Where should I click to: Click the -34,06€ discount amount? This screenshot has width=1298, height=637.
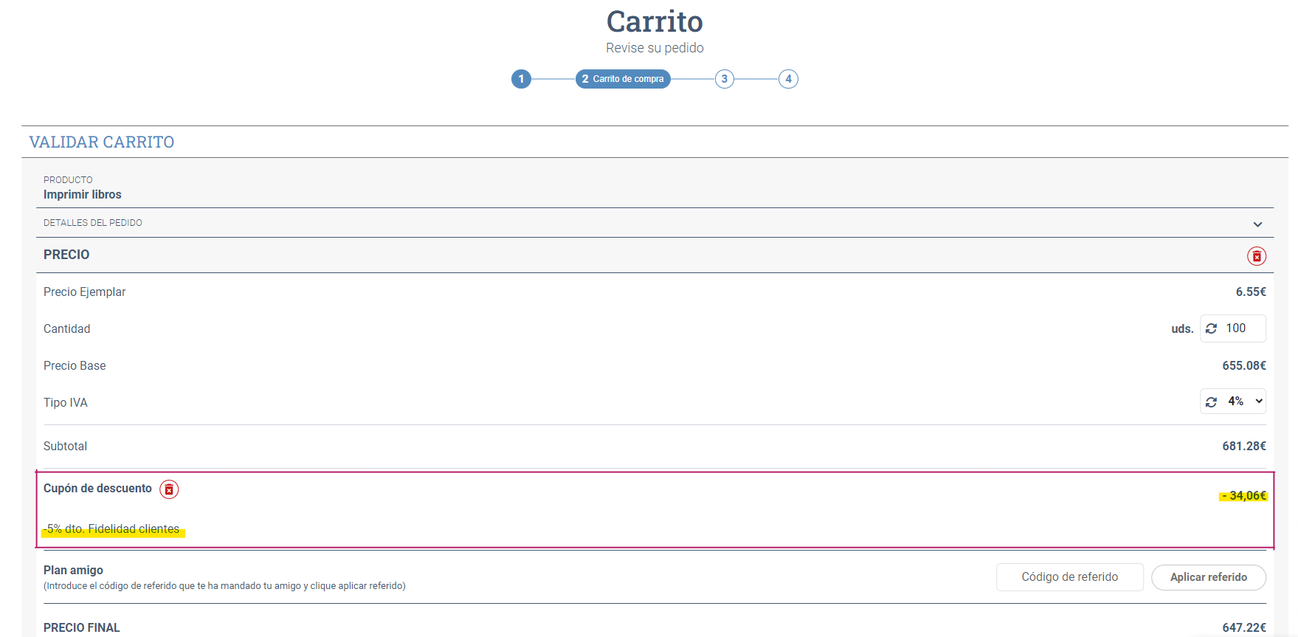coord(1243,495)
